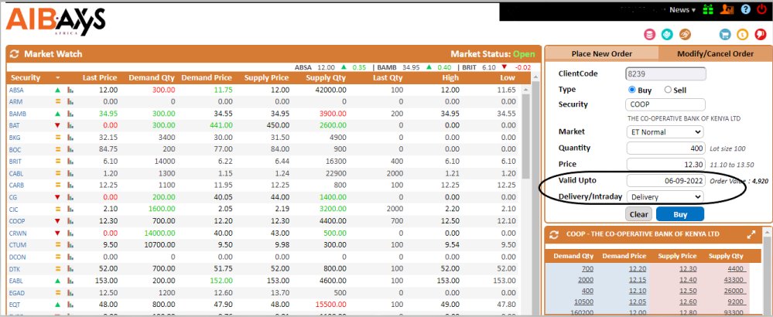This screenshot has width=773, height=317.
Task: Open the orange user portfolio icon
Action: pyautogui.click(x=727, y=9)
